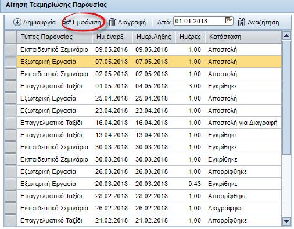Click the Ημέρες column header

click(190, 37)
